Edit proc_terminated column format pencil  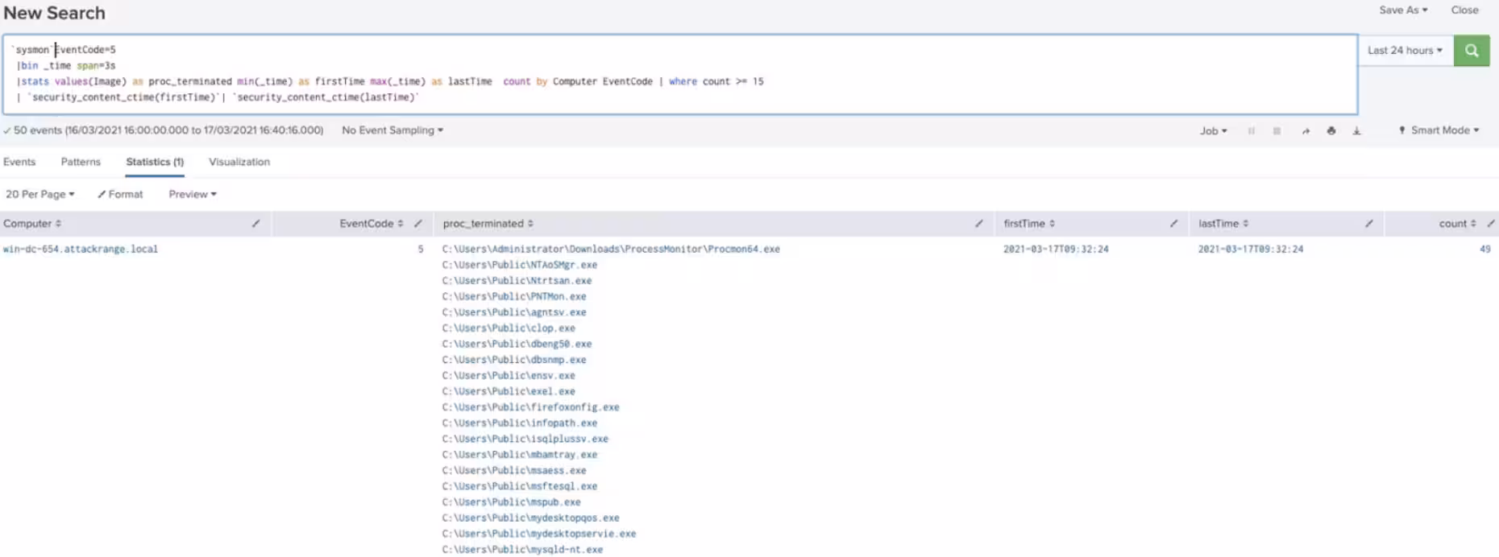[x=979, y=224]
